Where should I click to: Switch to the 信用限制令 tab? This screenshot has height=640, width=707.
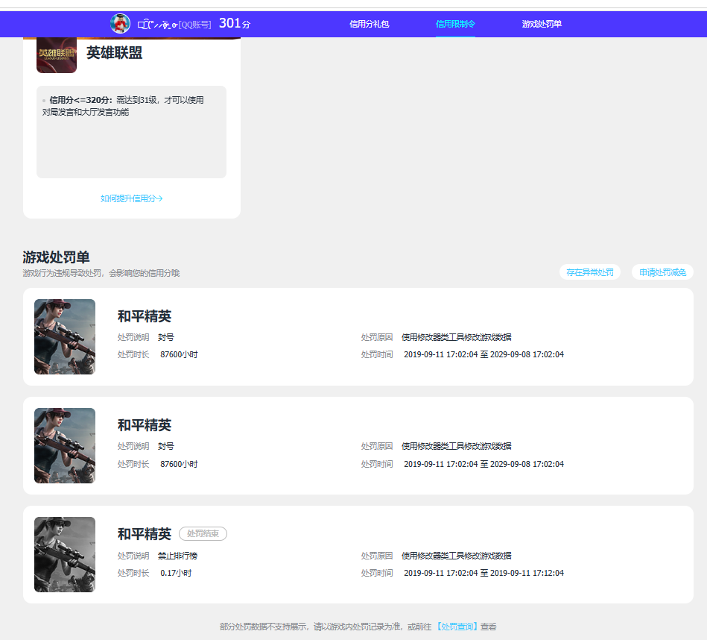click(x=455, y=24)
